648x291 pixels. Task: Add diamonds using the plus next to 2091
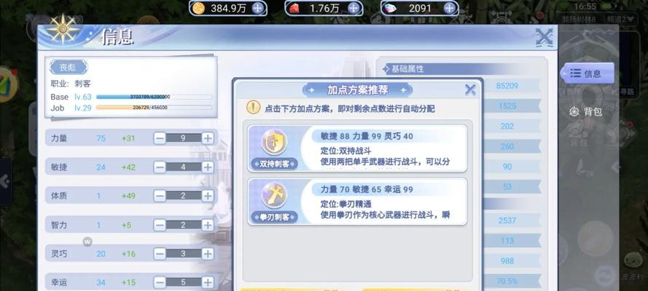449,8
